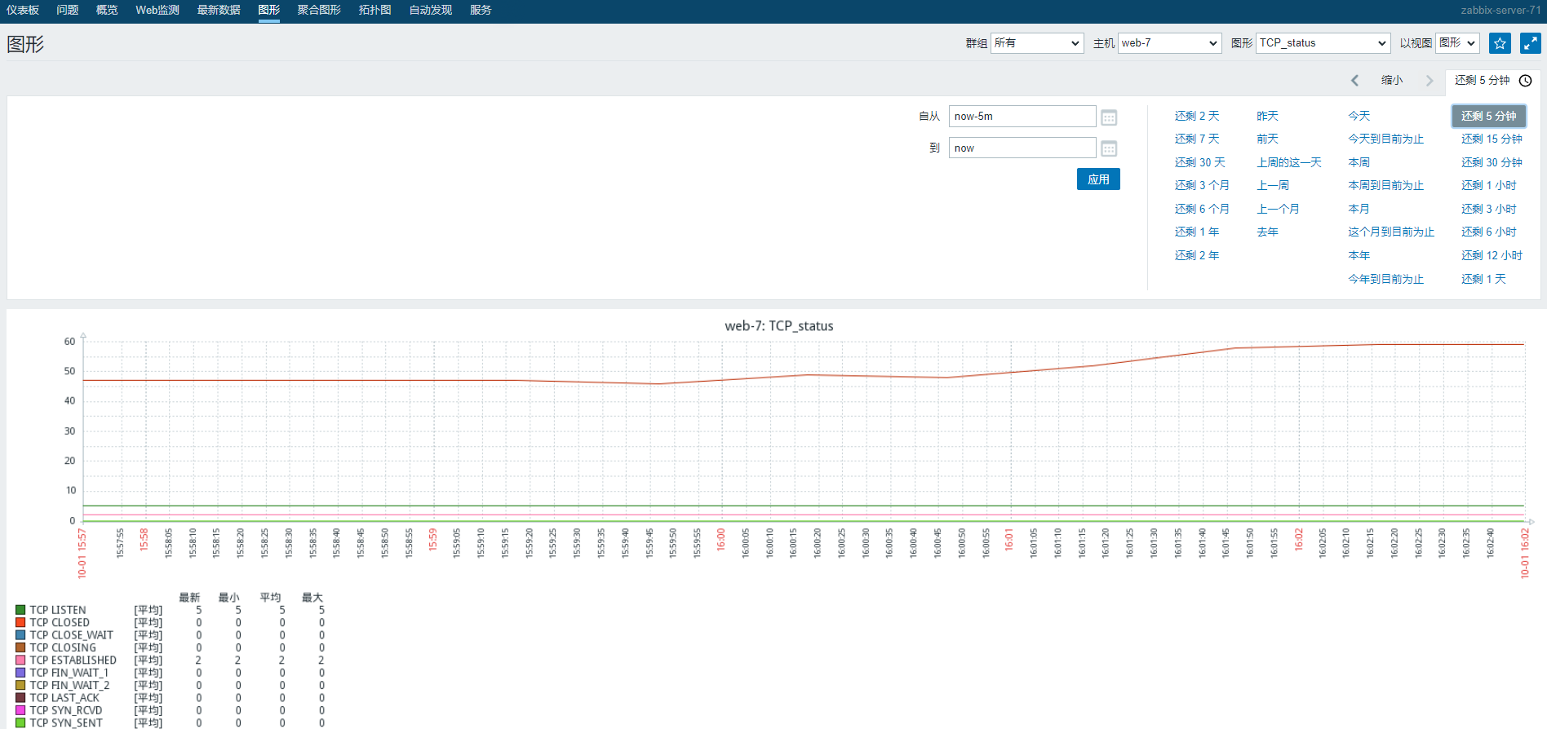Open the 自动发现 menu
Image resolution: width=1547 pixels, height=729 pixels.
pyautogui.click(x=431, y=11)
